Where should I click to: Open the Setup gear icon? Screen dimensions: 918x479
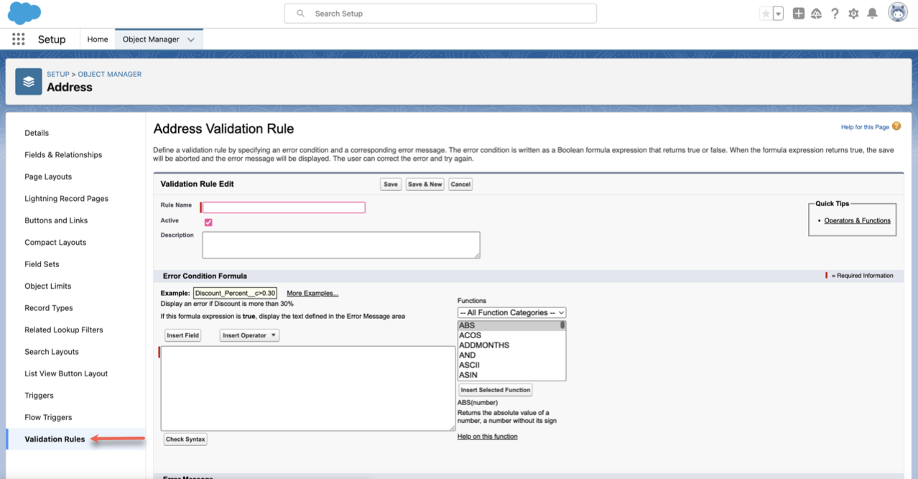point(853,14)
